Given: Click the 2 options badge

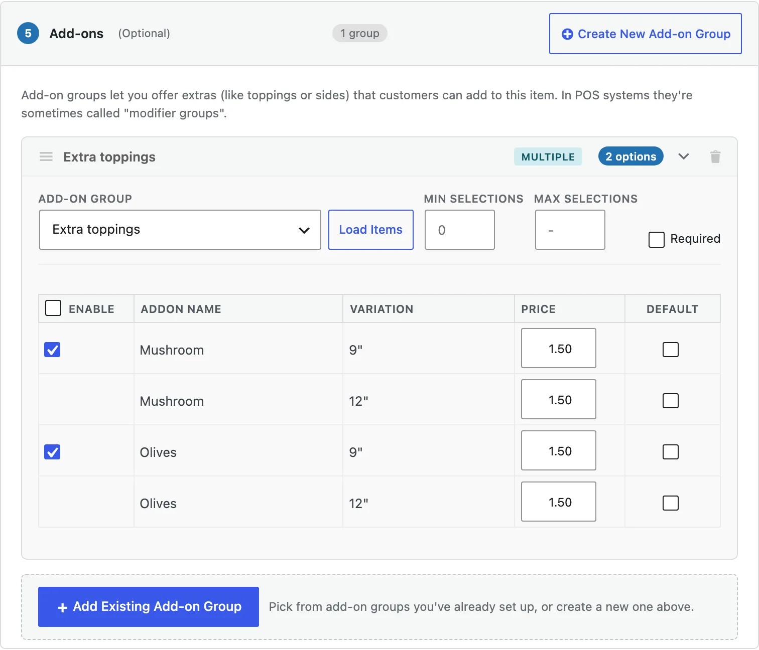Looking at the screenshot, I should click(x=631, y=156).
